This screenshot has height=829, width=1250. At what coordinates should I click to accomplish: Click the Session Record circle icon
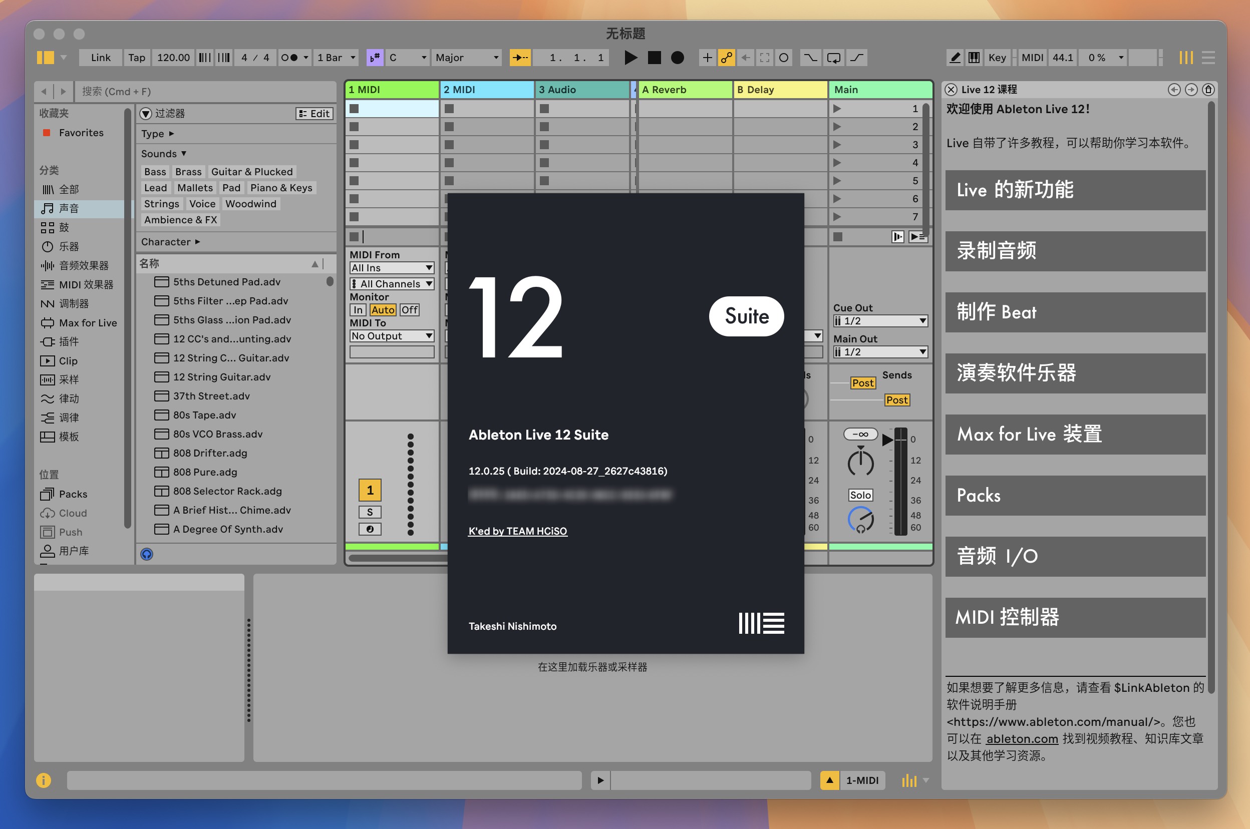784,58
